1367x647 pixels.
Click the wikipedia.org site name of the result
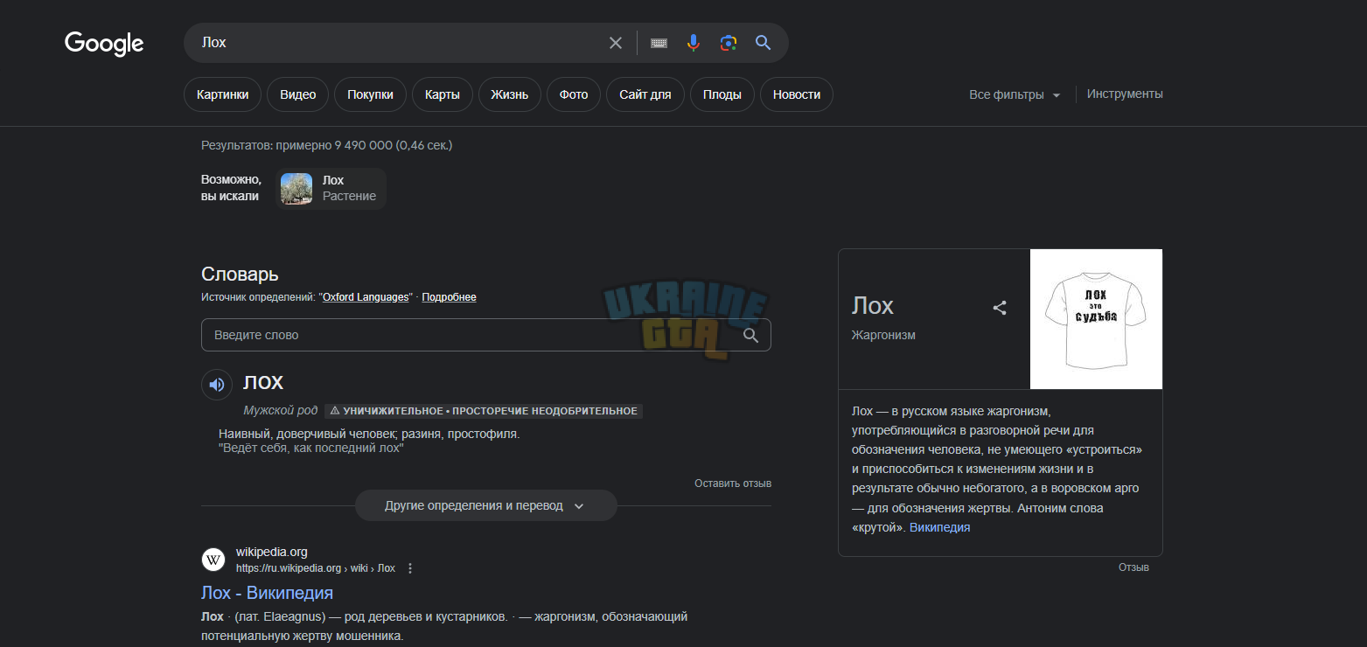pyautogui.click(x=272, y=552)
